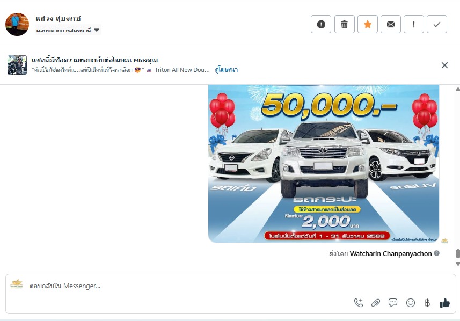Toggle the orange star follow-up
Viewport: 460px width, 321px height.
tap(367, 24)
